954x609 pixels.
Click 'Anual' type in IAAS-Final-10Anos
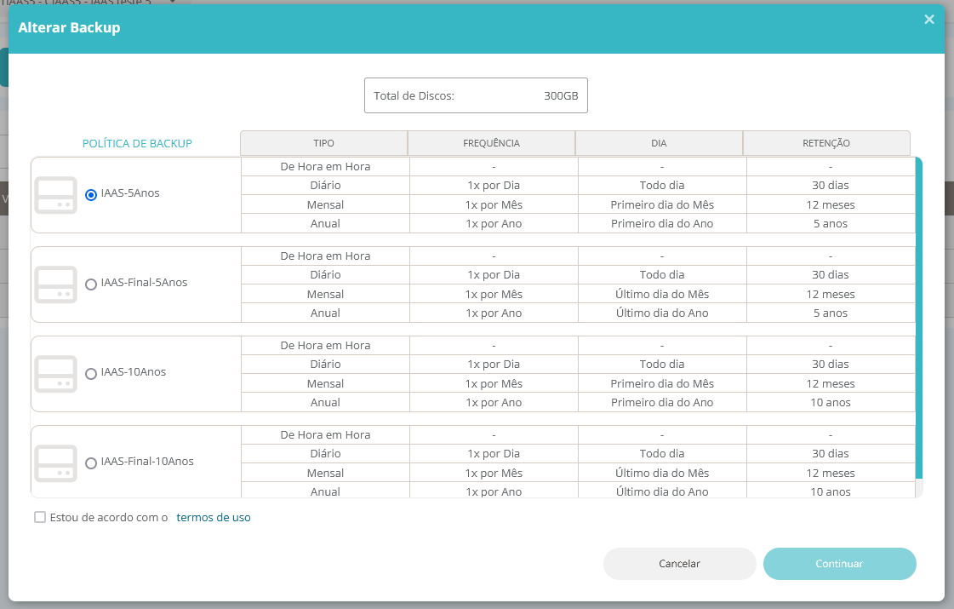(325, 491)
